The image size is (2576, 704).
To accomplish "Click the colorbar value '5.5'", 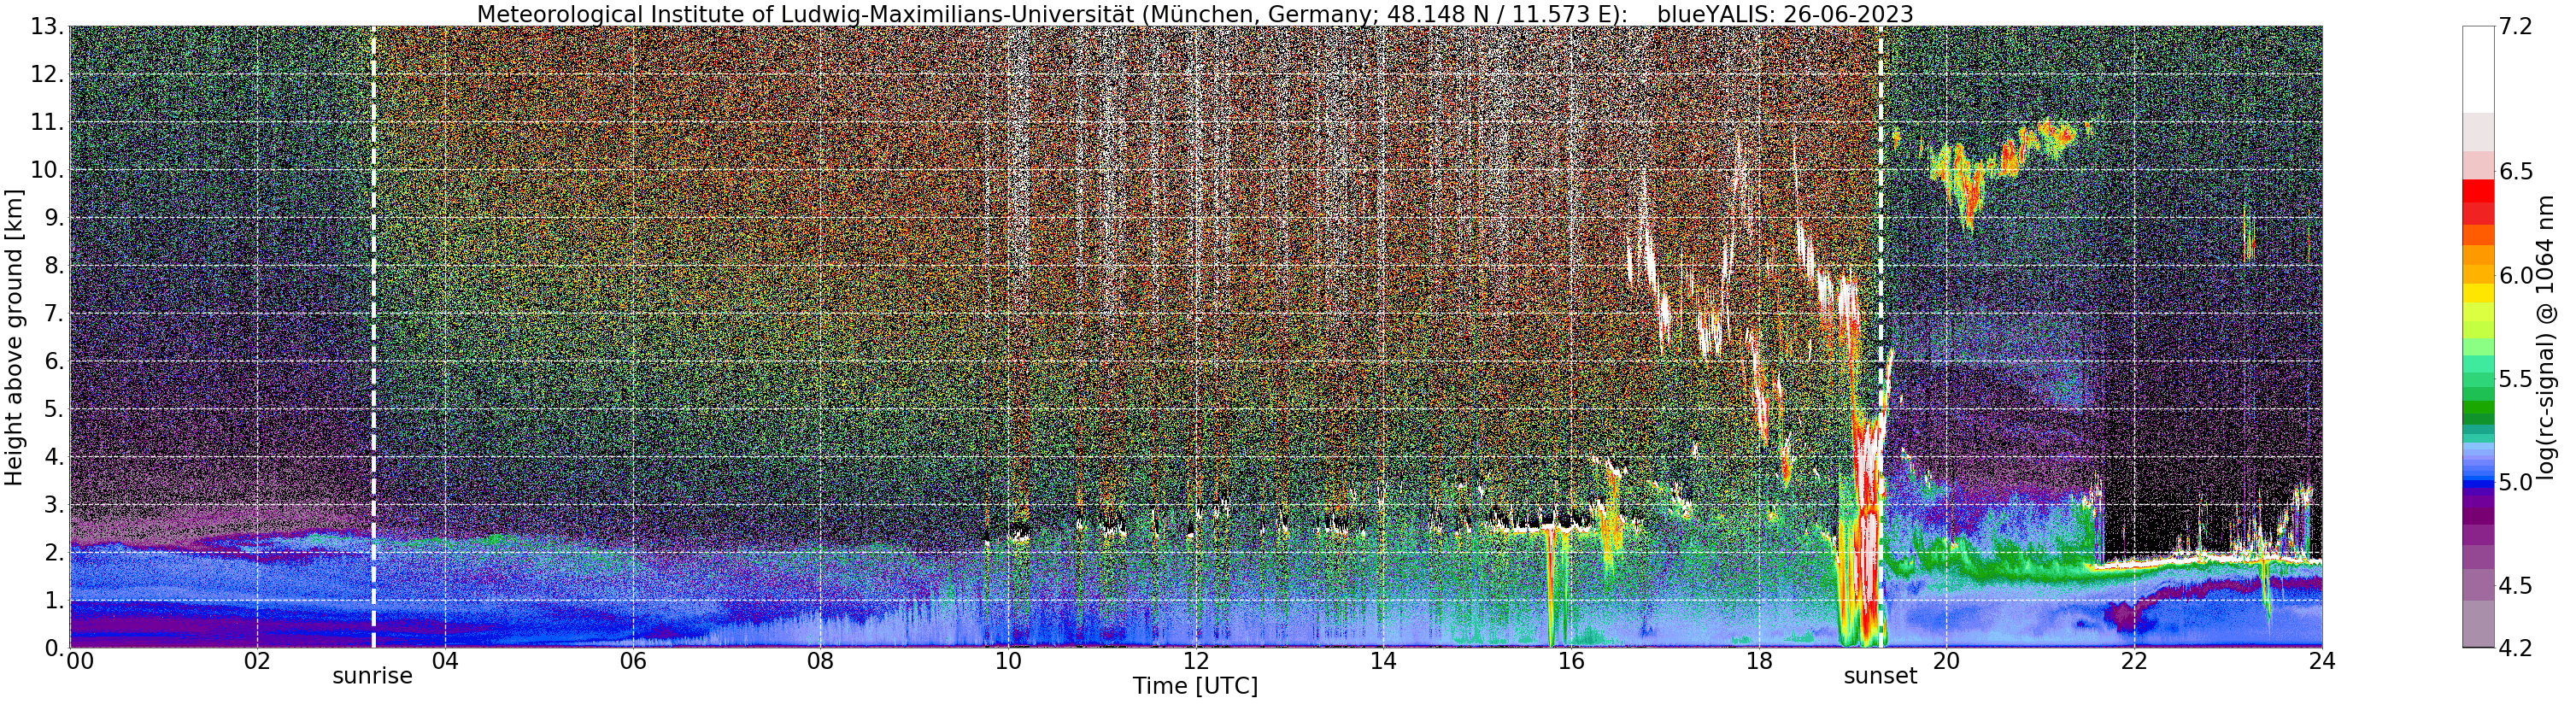I will (x=2515, y=379).
